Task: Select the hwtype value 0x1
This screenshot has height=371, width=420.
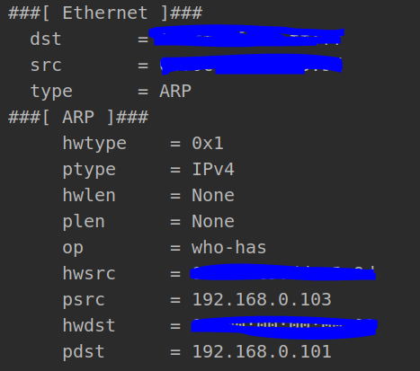Action: (208, 143)
